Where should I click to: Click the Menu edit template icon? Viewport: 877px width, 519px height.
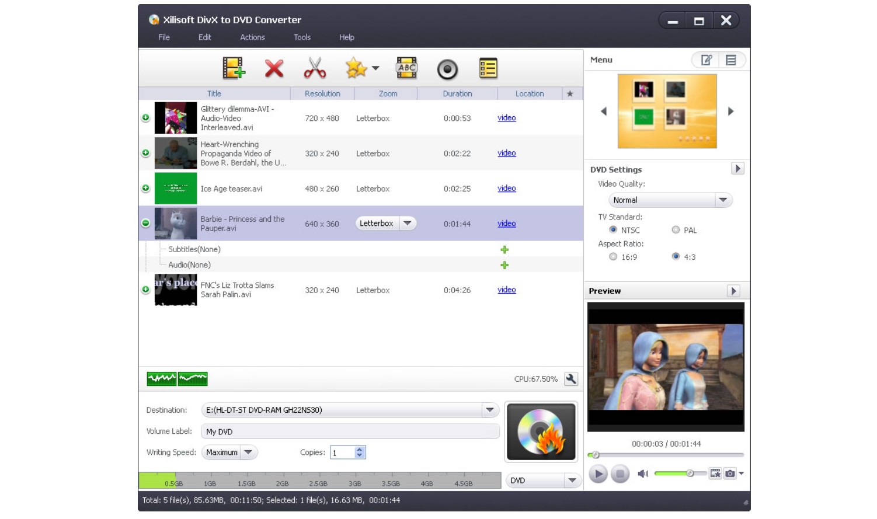click(x=707, y=60)
